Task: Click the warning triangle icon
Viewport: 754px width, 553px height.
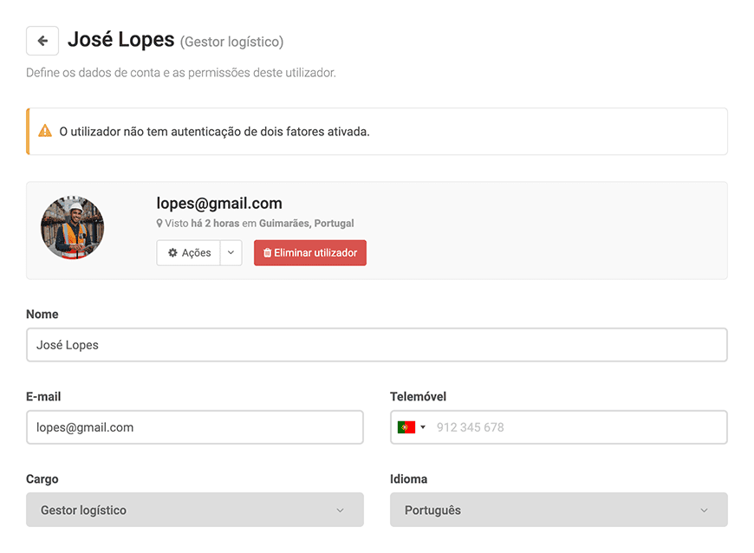Action: [45, 131]
